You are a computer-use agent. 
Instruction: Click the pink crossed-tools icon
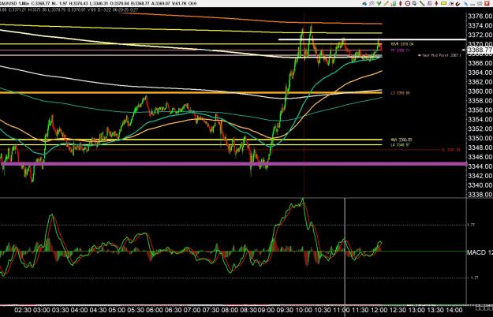click(x=372, y=3)
